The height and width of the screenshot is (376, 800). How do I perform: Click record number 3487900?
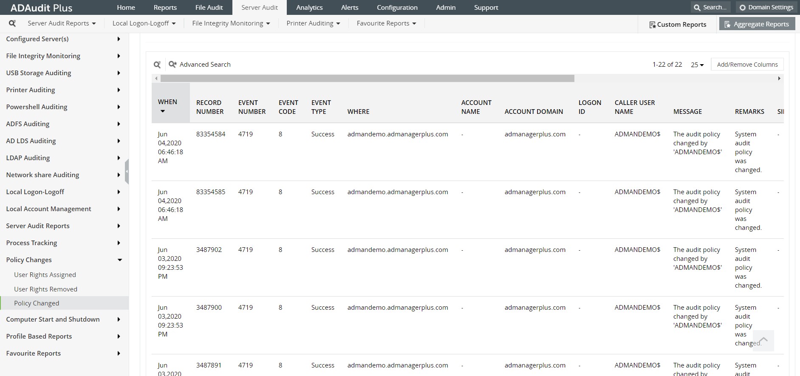[x=209, y=308]
